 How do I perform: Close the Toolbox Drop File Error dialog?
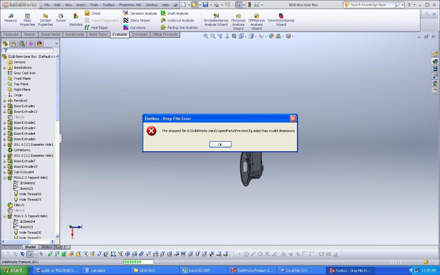[293, 118]
